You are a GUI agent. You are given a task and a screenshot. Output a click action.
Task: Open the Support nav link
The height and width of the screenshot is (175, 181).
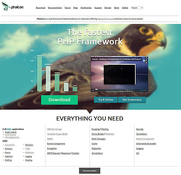[98, 8]
